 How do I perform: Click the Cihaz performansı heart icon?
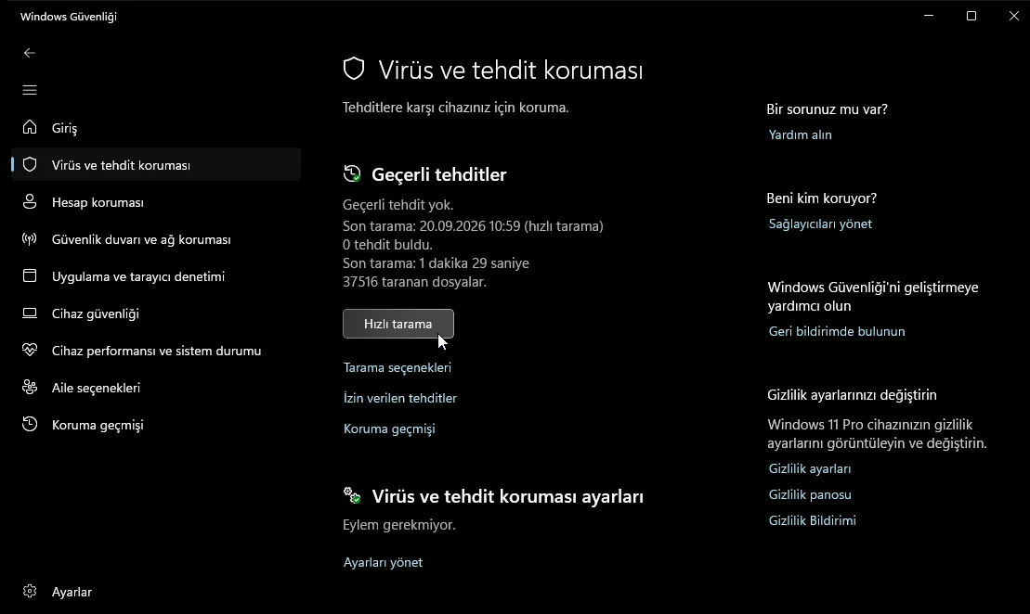pos(30,351)
